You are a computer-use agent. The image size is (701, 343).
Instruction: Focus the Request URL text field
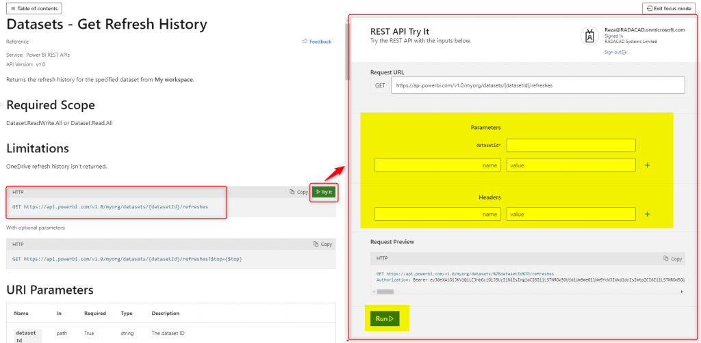[x=537, y=85]
